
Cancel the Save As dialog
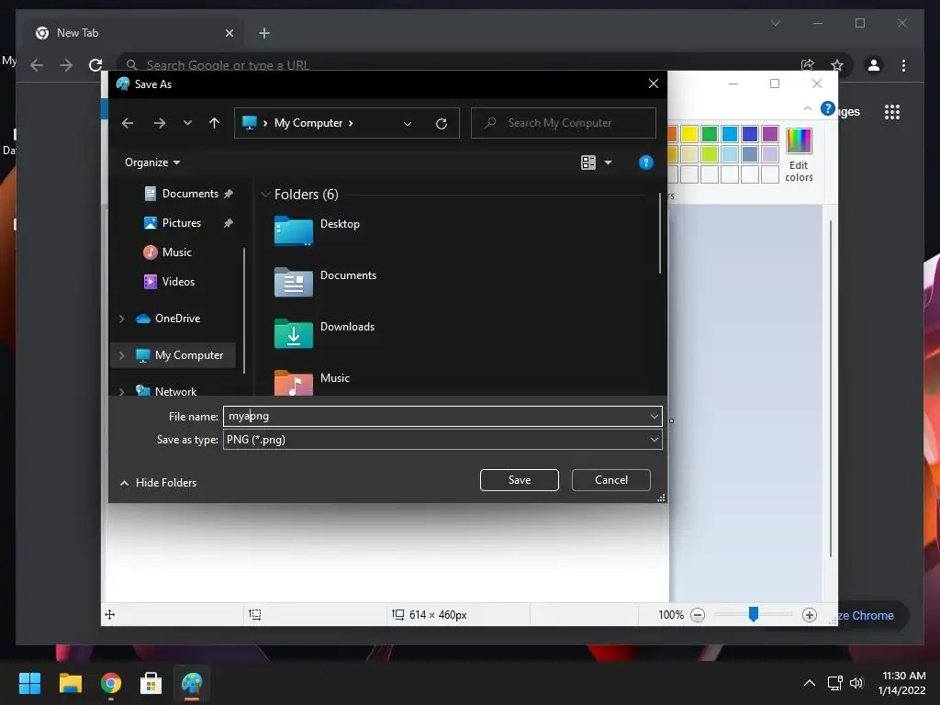(x=610, y=480)
